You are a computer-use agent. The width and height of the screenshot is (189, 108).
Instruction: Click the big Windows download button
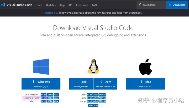click(41, 84)
